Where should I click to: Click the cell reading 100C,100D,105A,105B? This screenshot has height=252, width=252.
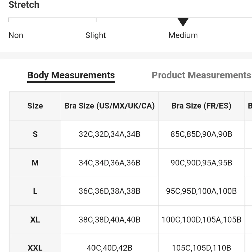point(201,220)
